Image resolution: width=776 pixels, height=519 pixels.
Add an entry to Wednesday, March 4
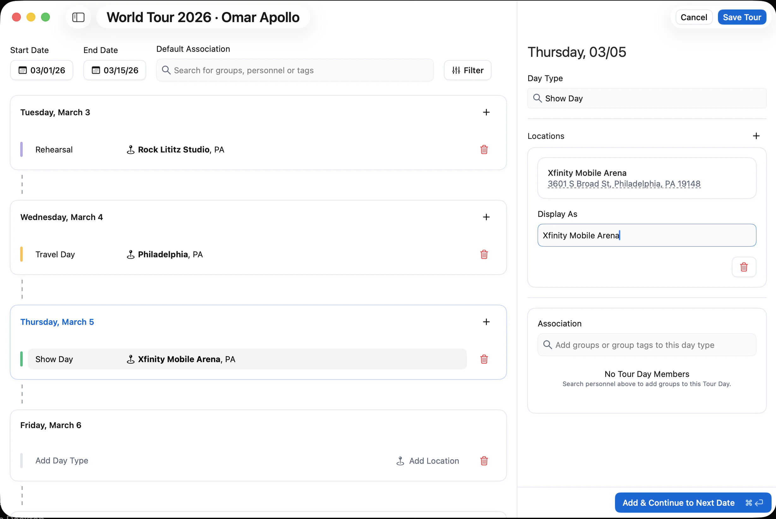coord(486,217)
